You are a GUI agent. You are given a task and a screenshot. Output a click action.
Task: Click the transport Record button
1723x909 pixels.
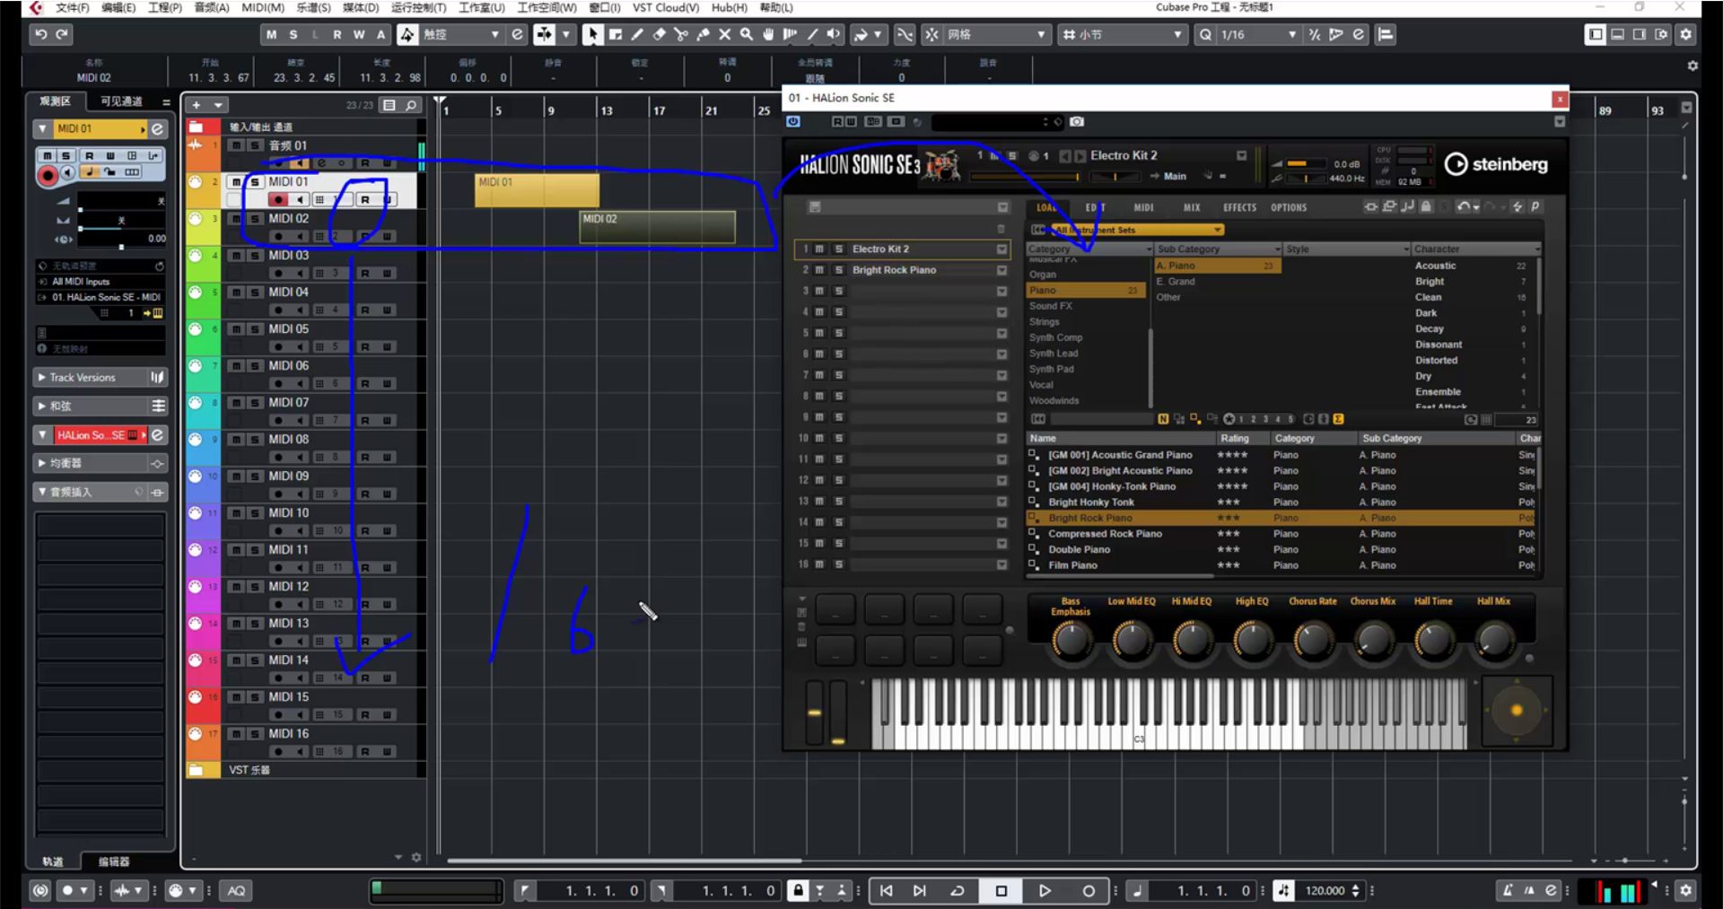tap(1089, 890)
